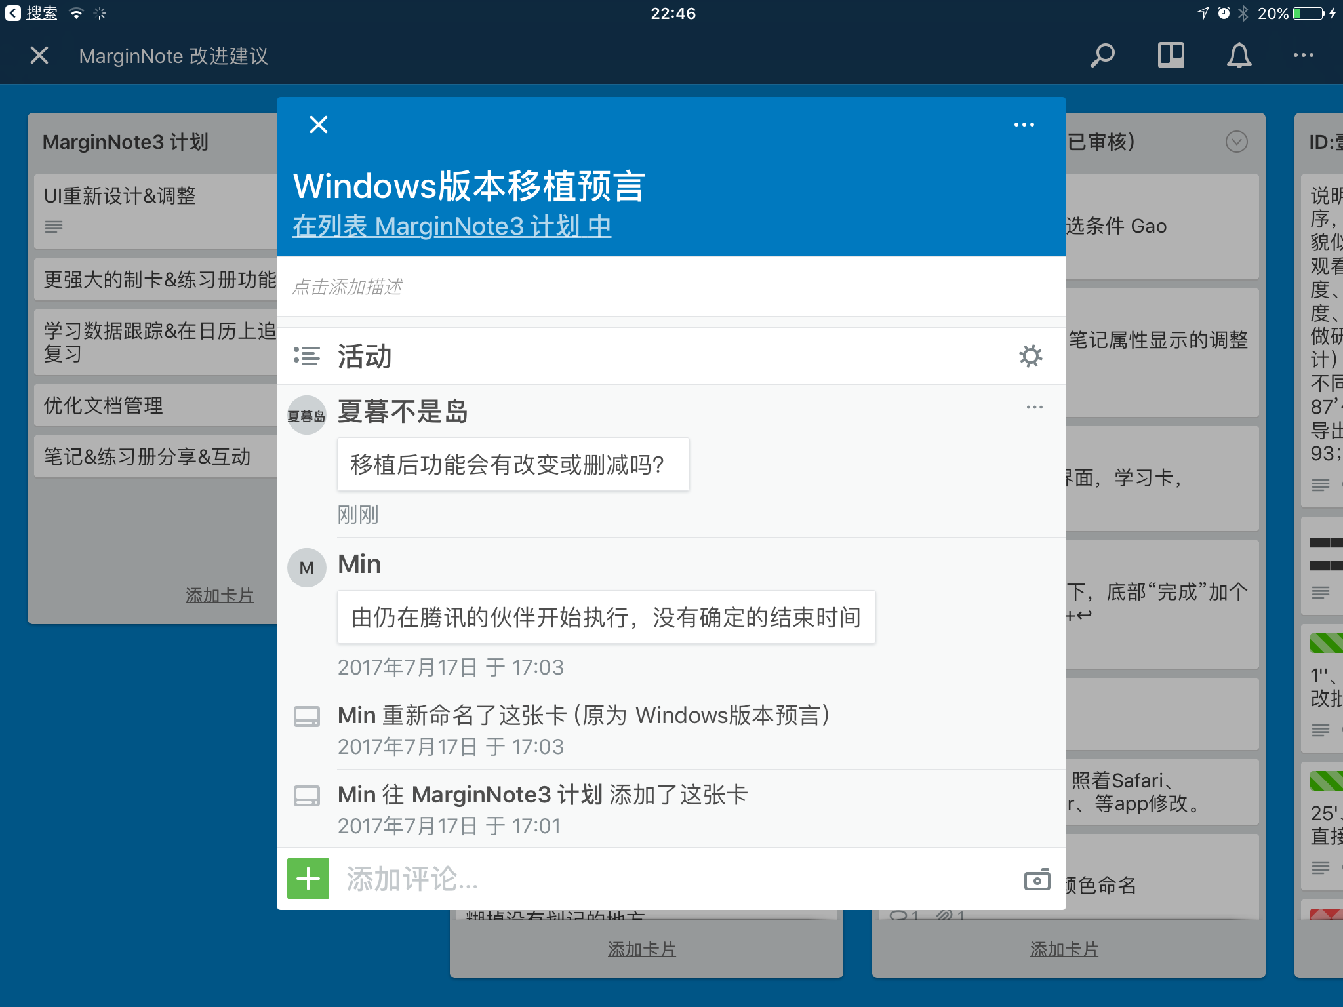Open 笔记&练习册分享&互动 card
The width and height of the screenshot is (1343, 1007).
[x=155, y=456]
